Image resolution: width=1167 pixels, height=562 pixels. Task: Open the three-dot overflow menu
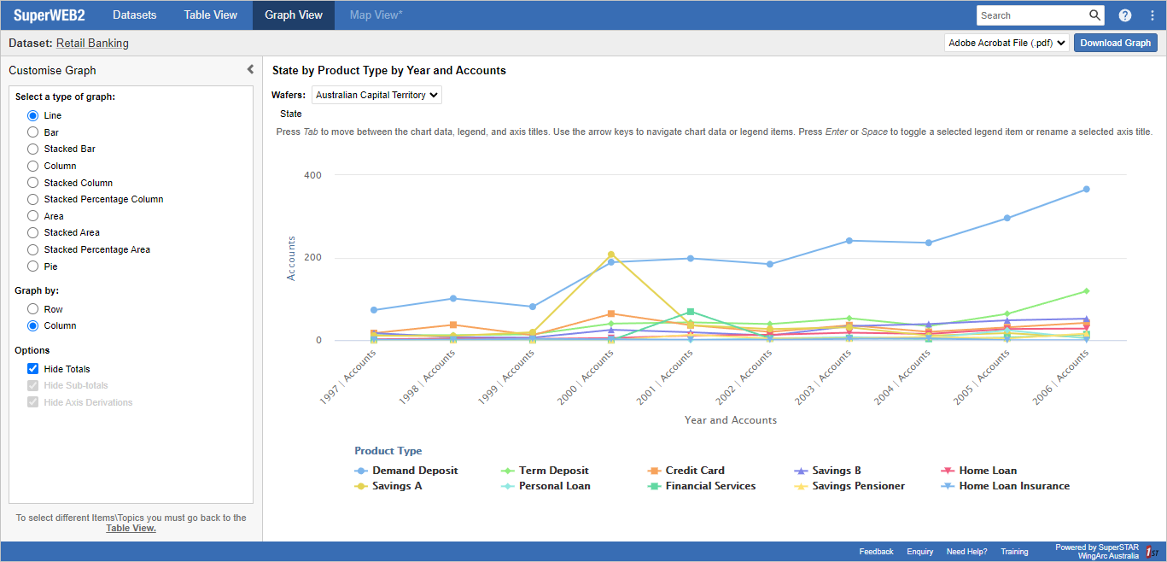tap(1152, 15)
